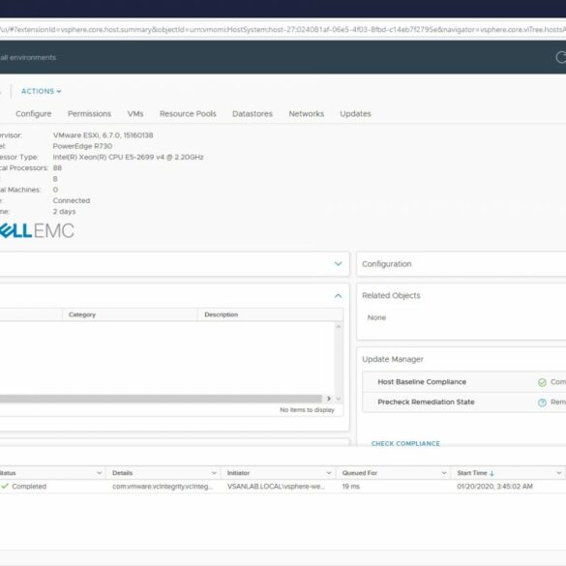Click the refresh icon in the header
The image size is (566, 566).
click(560, 57)
